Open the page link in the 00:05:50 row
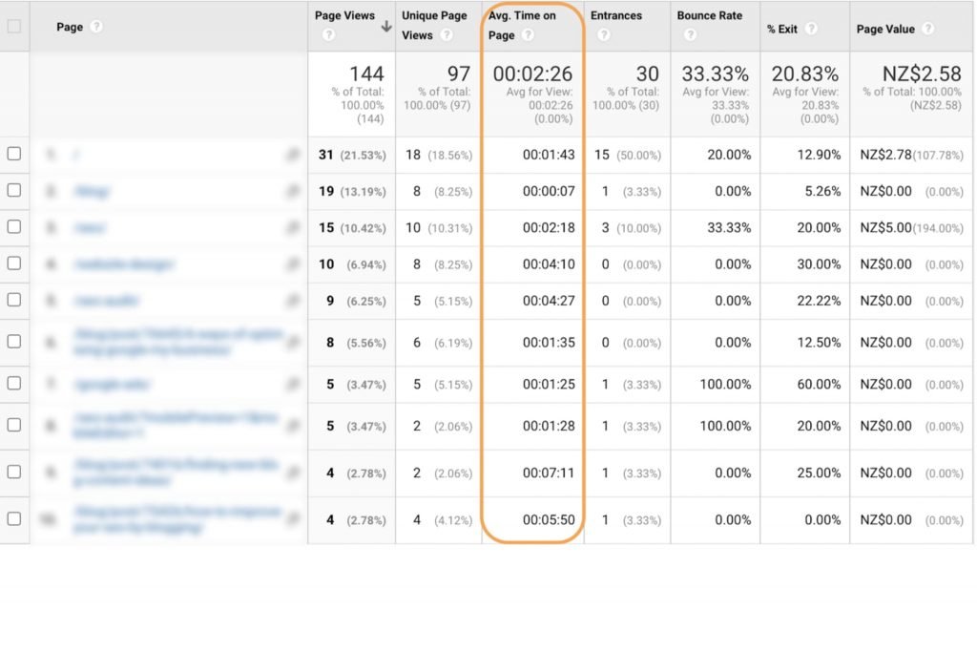Screen dimensions: 977x652 pos(178,519)
